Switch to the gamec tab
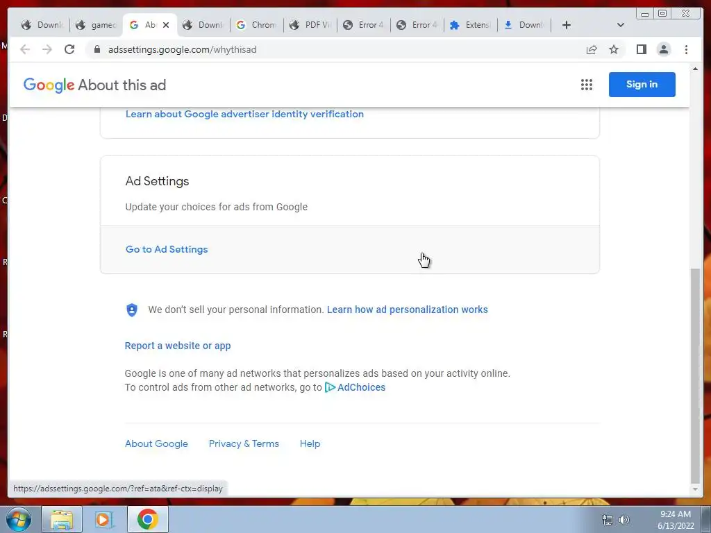Image resolution: width=711 pixels, height=533 pixels. point(96,25)
